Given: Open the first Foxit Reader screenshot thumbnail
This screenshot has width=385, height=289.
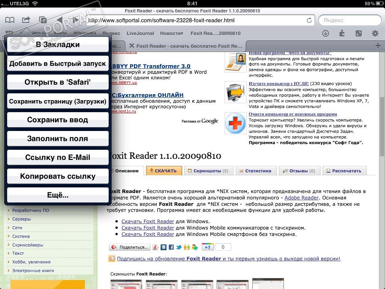Looking at the screenshot, I should click(x=126, y=284).
